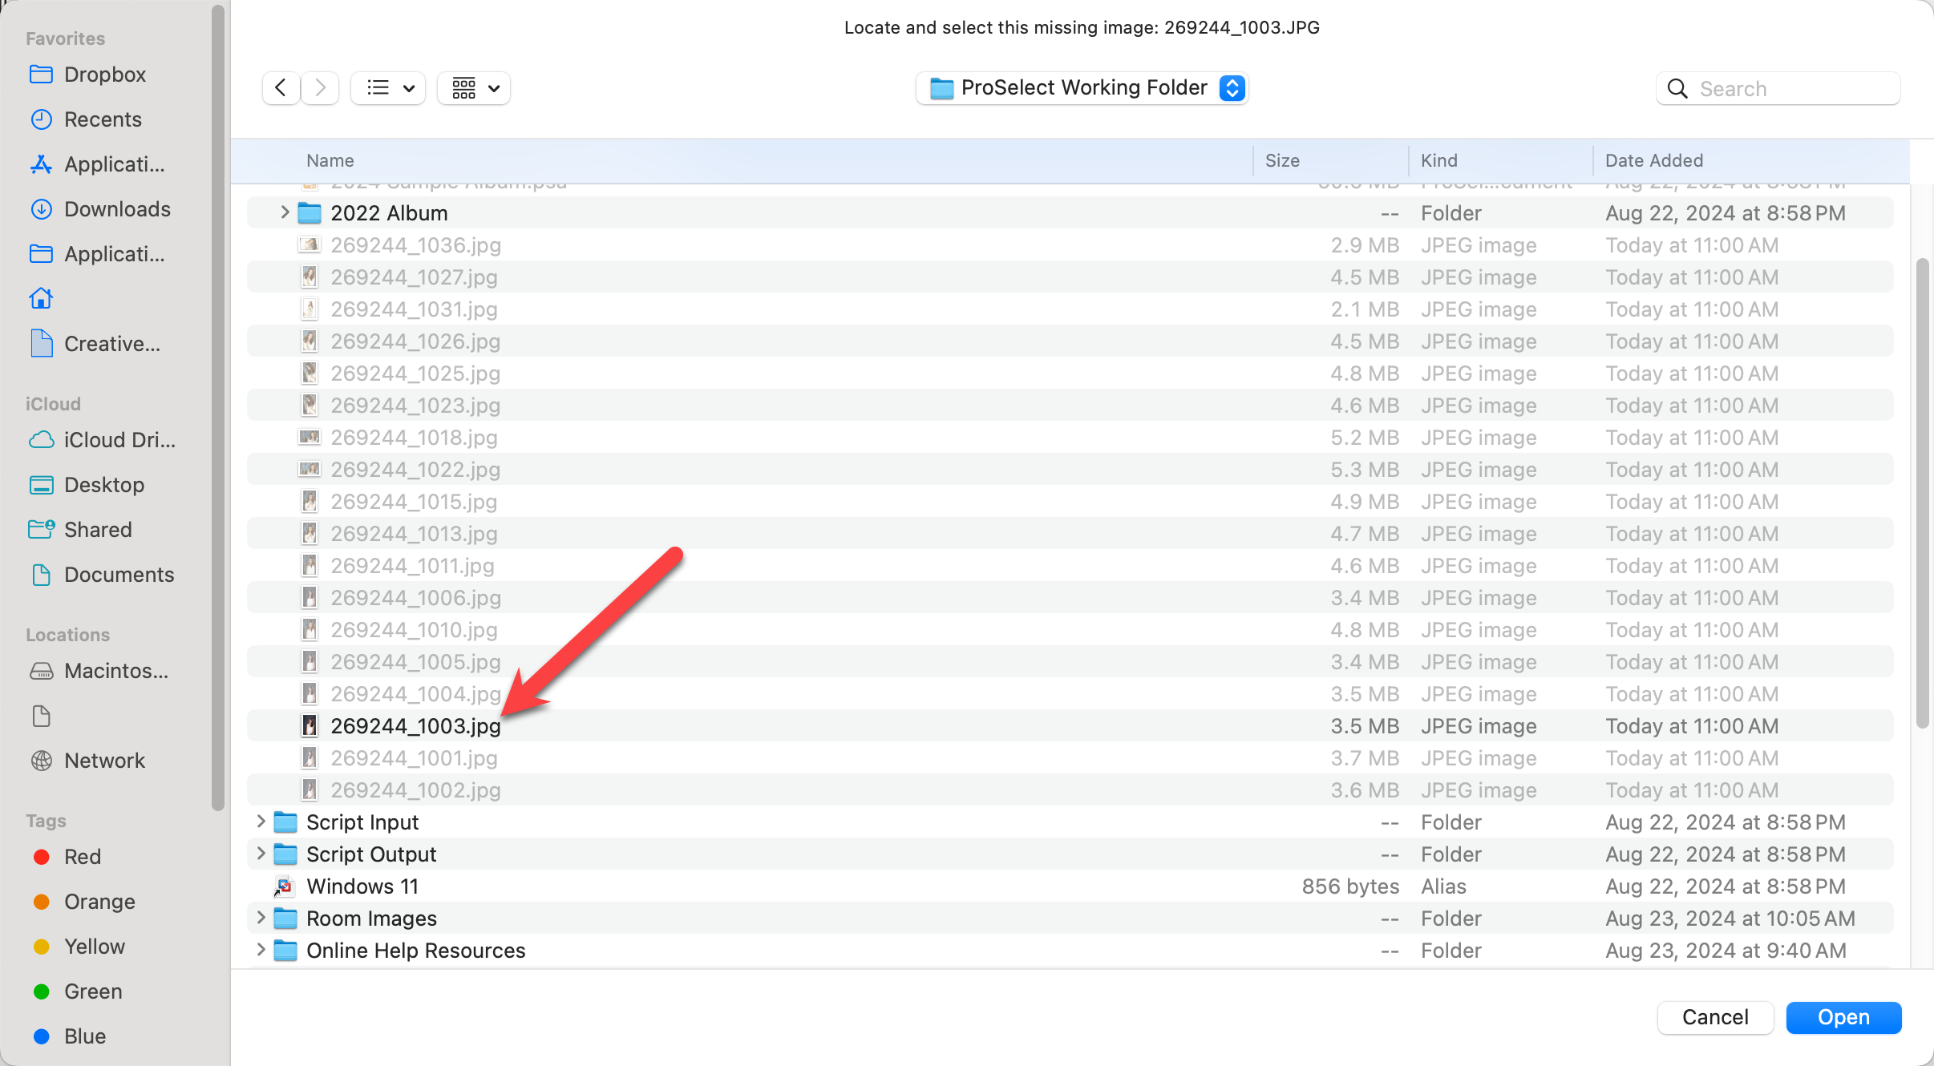
Task: Open Dropbox in the sidebar
Action: (x=104, y=75)
